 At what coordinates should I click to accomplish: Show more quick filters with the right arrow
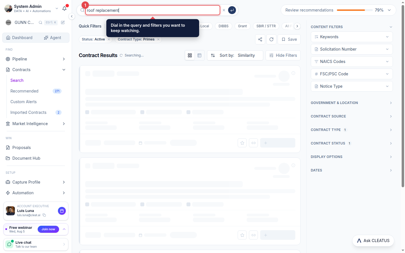pos(297,26)
